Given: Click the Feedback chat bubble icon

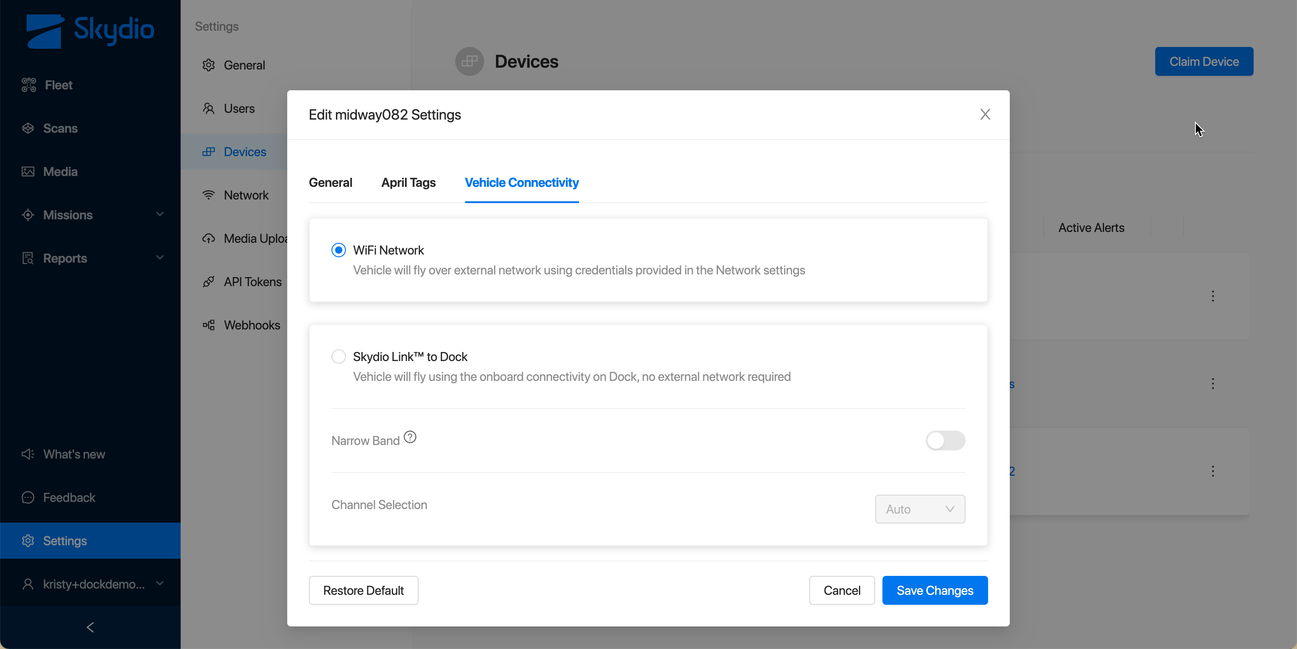Looking at the screenshot, I should click(x=28, y=497).
